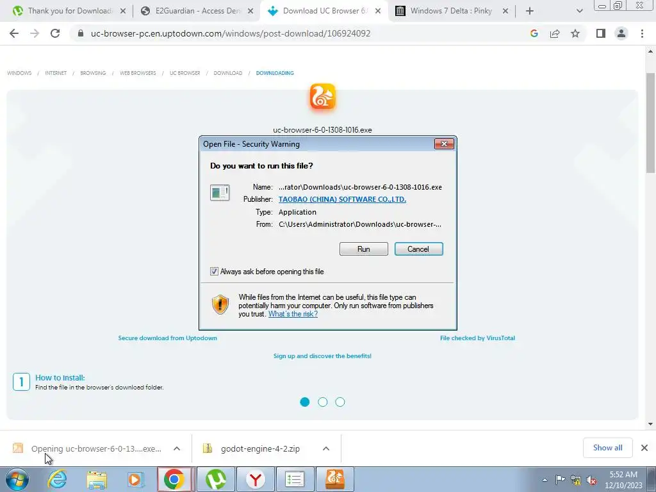Bookmark this page with the star
Image resolution: width=656 pixels, height=492 pixels.
575,33
